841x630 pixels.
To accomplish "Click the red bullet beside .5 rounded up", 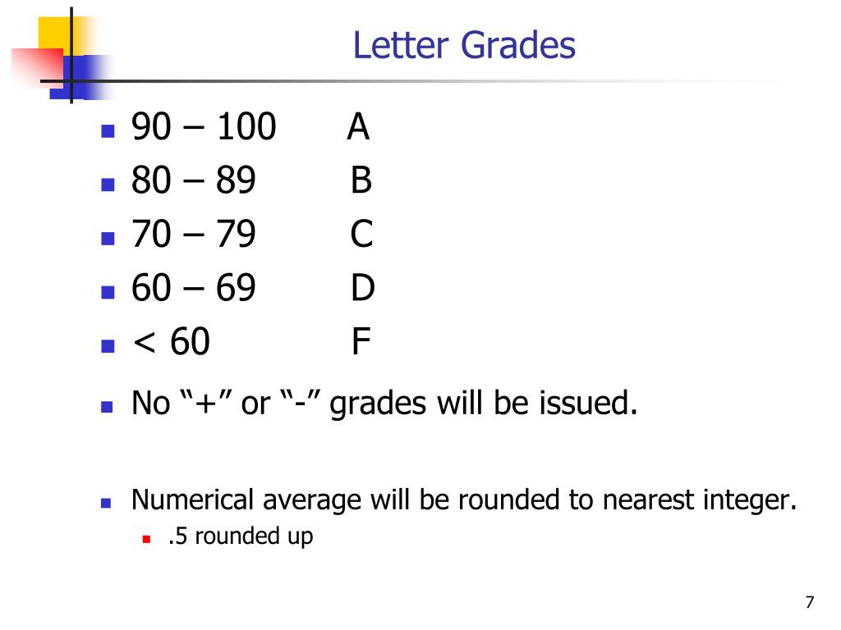I will tap(146, 539).
